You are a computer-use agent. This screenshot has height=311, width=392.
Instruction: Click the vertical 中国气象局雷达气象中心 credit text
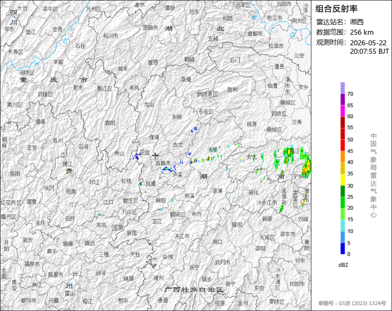(373, 175)
